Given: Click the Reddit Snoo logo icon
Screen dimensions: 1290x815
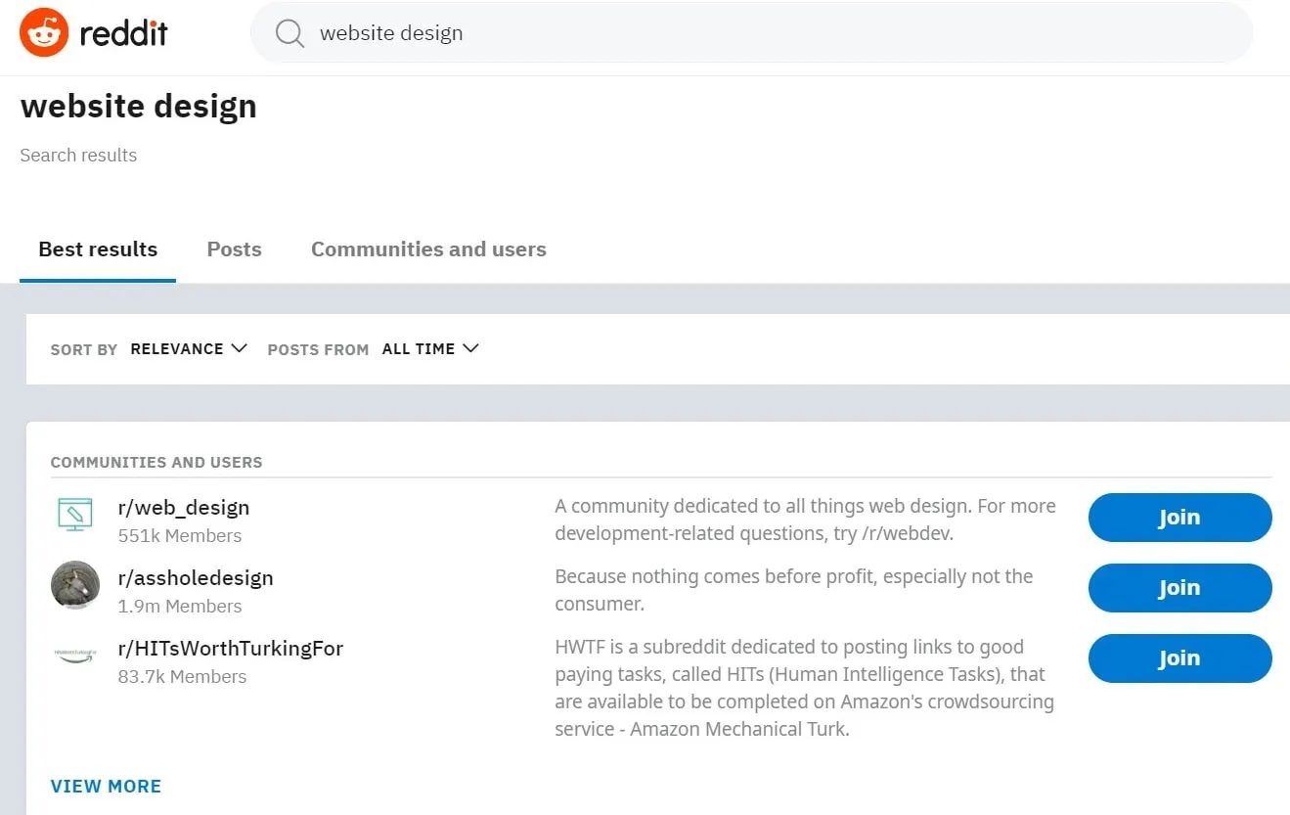Looking at the screenshot, I should click(44, 32).
